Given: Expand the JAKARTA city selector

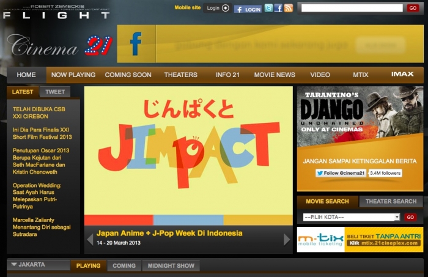Looking at the screenshot, I should tap(39, 265).
